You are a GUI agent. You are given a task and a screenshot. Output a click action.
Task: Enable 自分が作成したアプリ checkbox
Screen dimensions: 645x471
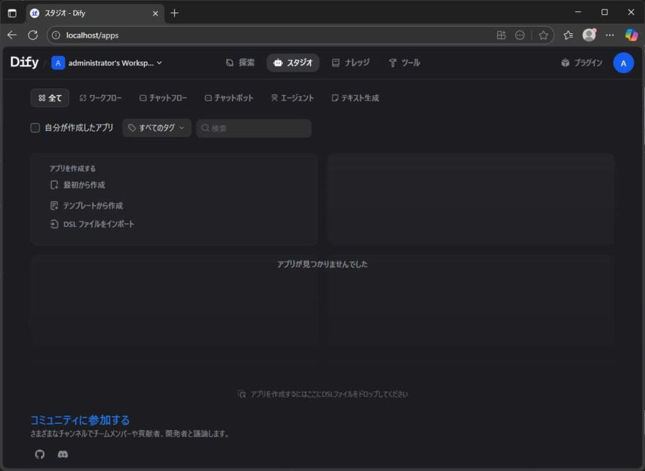click(35, 128)
